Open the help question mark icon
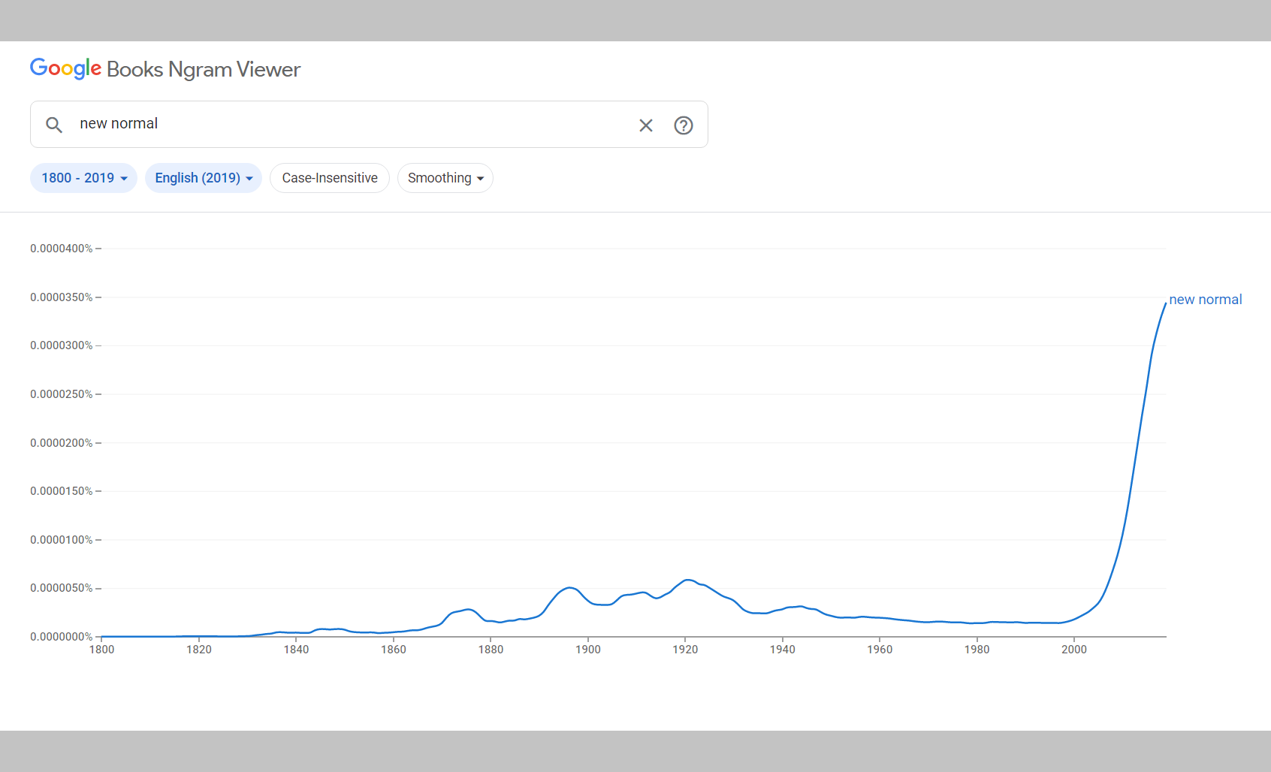Screen dimensions: 1271x772 point(683,125)
